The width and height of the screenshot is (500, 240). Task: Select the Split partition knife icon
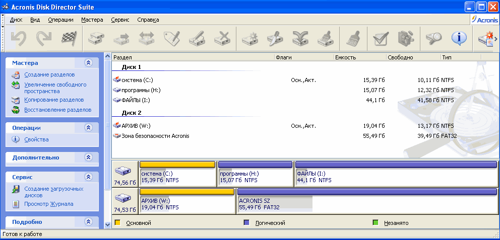point(275,39)
